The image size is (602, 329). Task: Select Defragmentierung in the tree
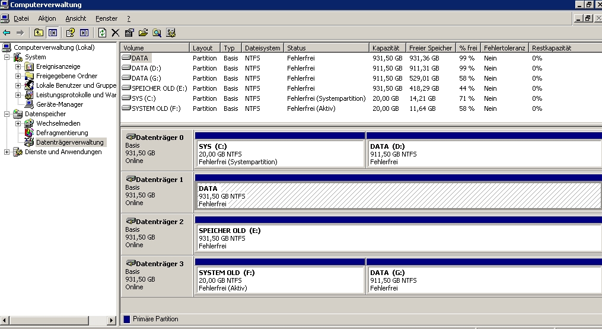click(x=62, y=133)
